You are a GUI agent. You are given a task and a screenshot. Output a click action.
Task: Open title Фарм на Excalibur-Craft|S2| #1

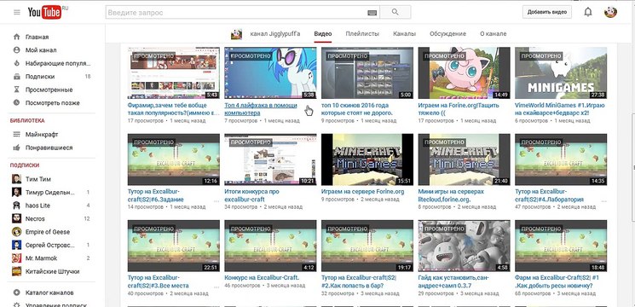pos(557,281)
